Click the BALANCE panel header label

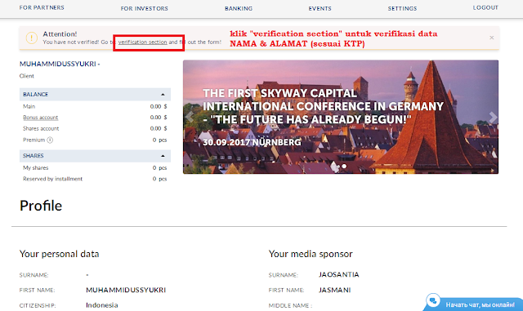coord(35,95)
